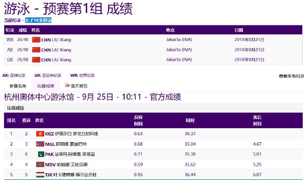Image resolution: width=306 pixels, height=180 pixels.
Task: Click the 日期 header in records table
Action: (239, 30)
